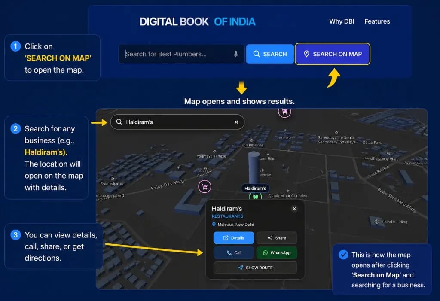Click the Mehrauli, New Delhi location text
This screenshot has height=301, width=440.
coord(236,225)
